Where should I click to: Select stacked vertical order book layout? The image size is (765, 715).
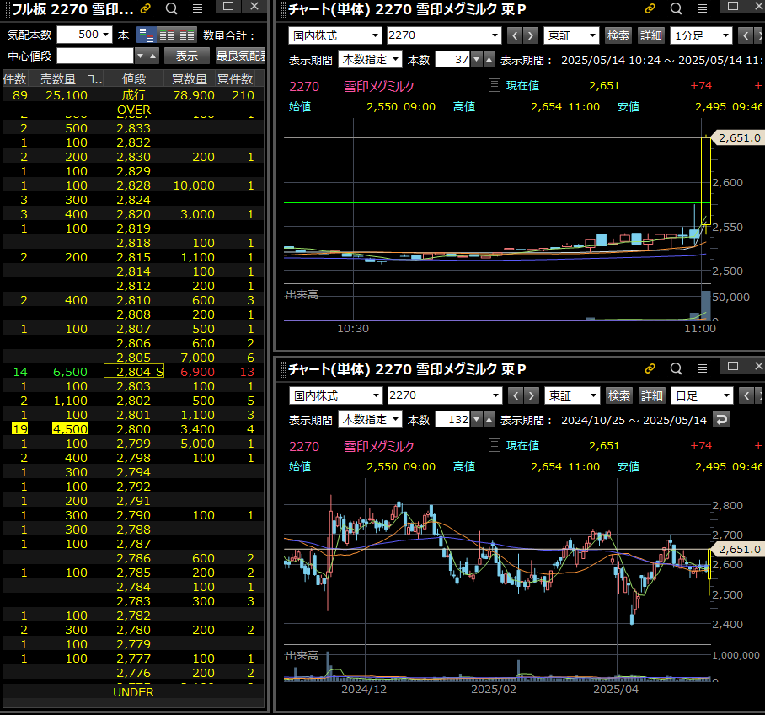[147, 35]
